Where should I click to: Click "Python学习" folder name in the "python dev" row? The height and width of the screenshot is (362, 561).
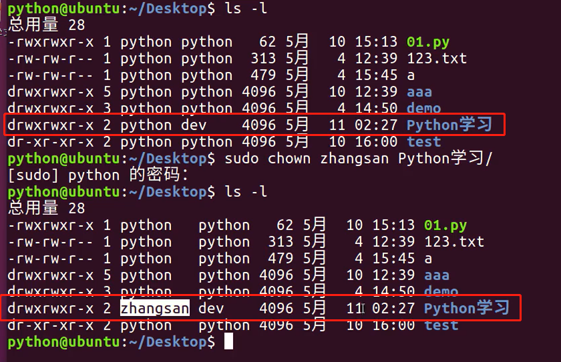click(449, 125)
